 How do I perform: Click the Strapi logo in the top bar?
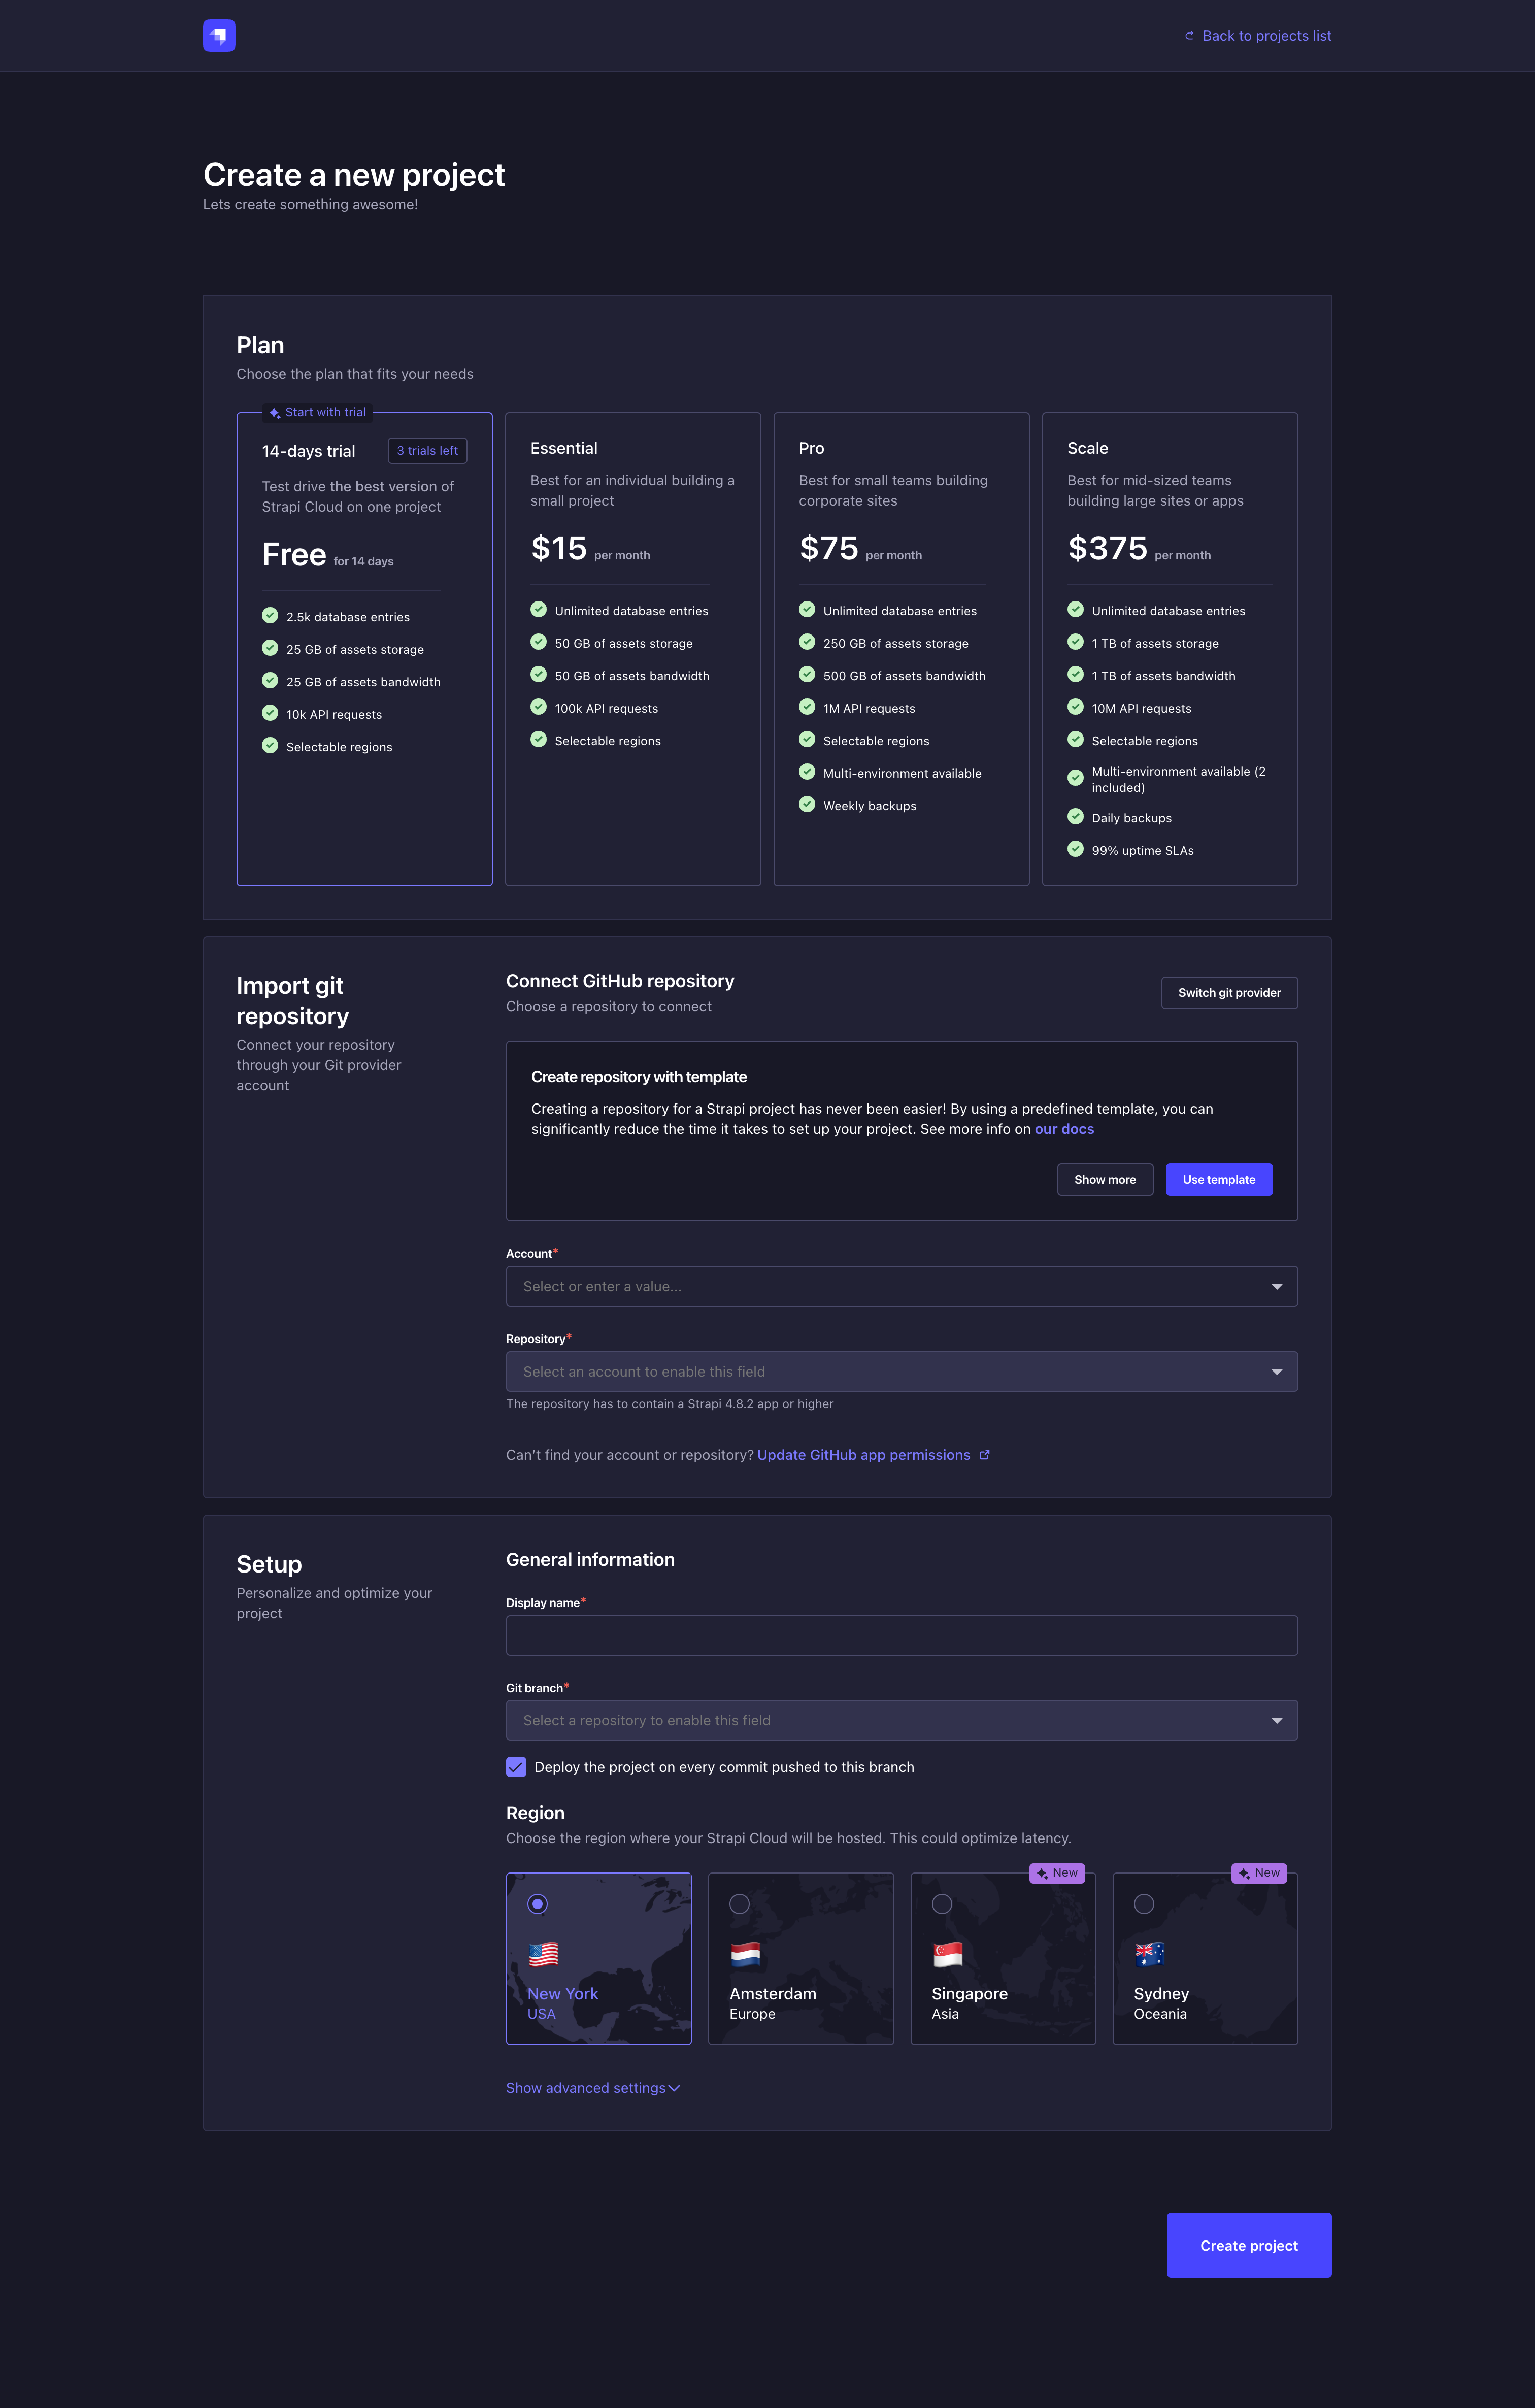click(x=219, y=35)
